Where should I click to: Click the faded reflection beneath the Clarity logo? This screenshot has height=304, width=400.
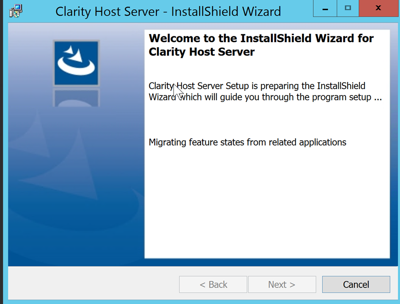tap(77, 98)
